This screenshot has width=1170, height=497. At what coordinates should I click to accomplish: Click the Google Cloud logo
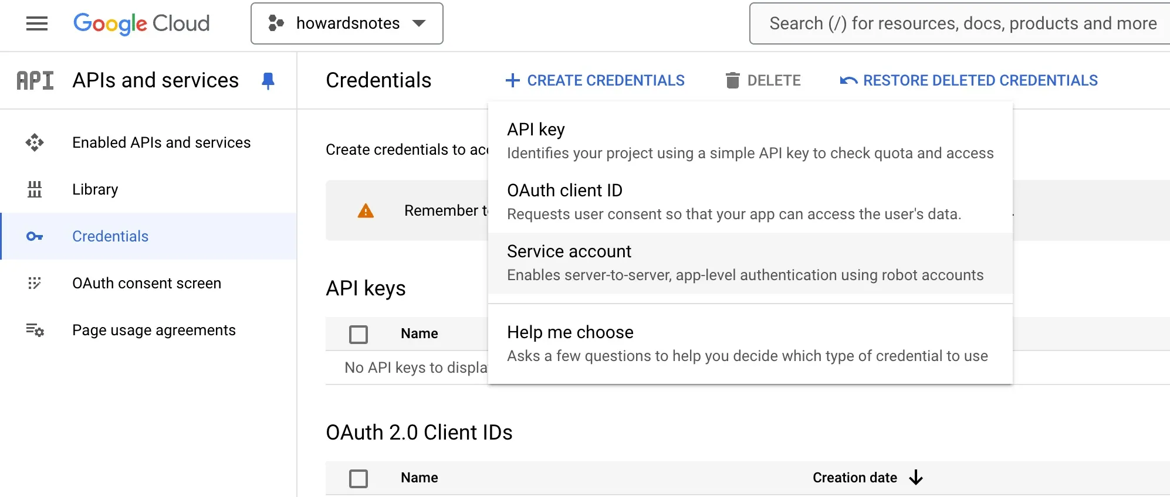click(141, 23)
